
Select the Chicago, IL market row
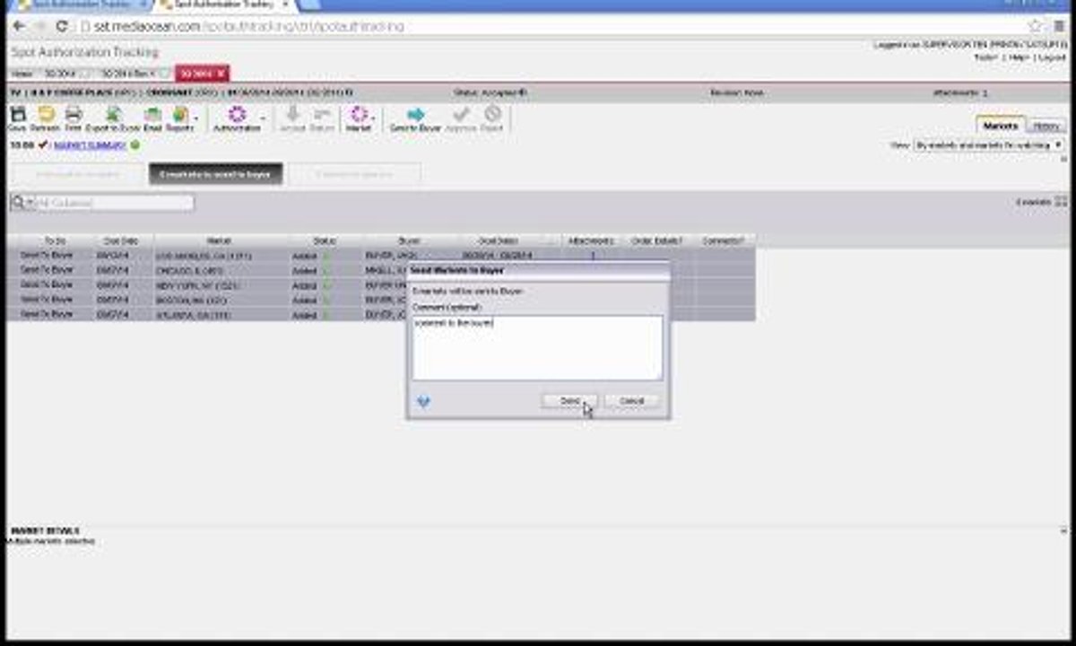pyautogui.click(x=381, y=270)
